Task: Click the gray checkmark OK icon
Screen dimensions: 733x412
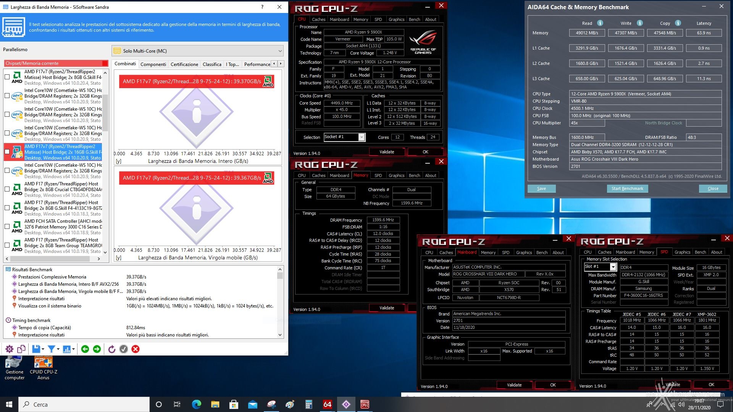Action: click(x=124, y=349)
